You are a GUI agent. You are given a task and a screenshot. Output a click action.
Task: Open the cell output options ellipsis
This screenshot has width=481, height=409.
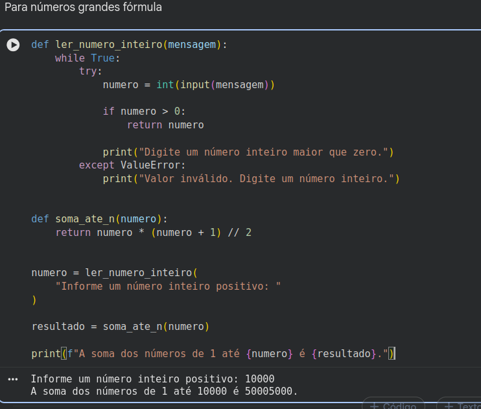(x=13, y=380)
